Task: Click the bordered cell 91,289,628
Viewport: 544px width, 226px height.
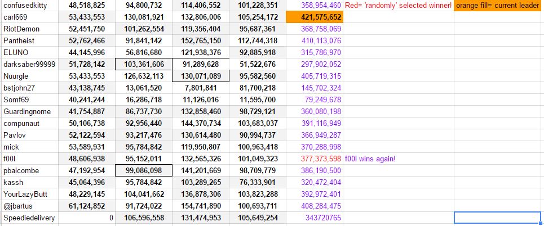Action: pos(201,65)
